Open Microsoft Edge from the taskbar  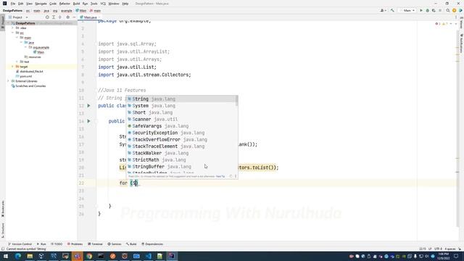pyautogui.click(x=17, y=256)
